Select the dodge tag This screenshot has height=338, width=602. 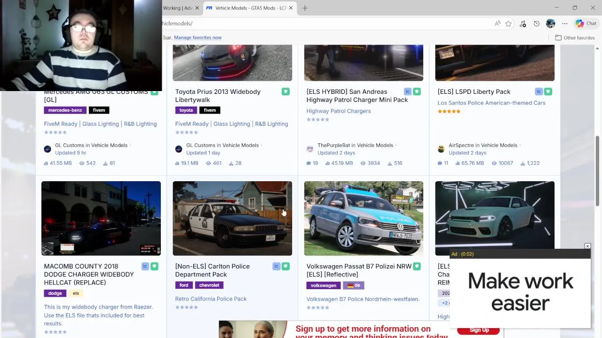(55, 293)
